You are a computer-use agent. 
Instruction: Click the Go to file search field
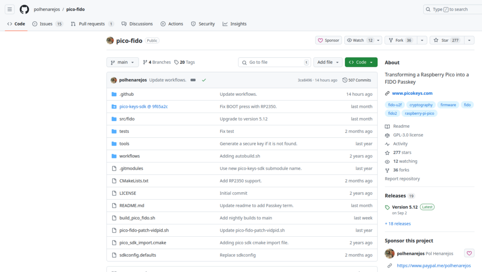click(274, 62)
